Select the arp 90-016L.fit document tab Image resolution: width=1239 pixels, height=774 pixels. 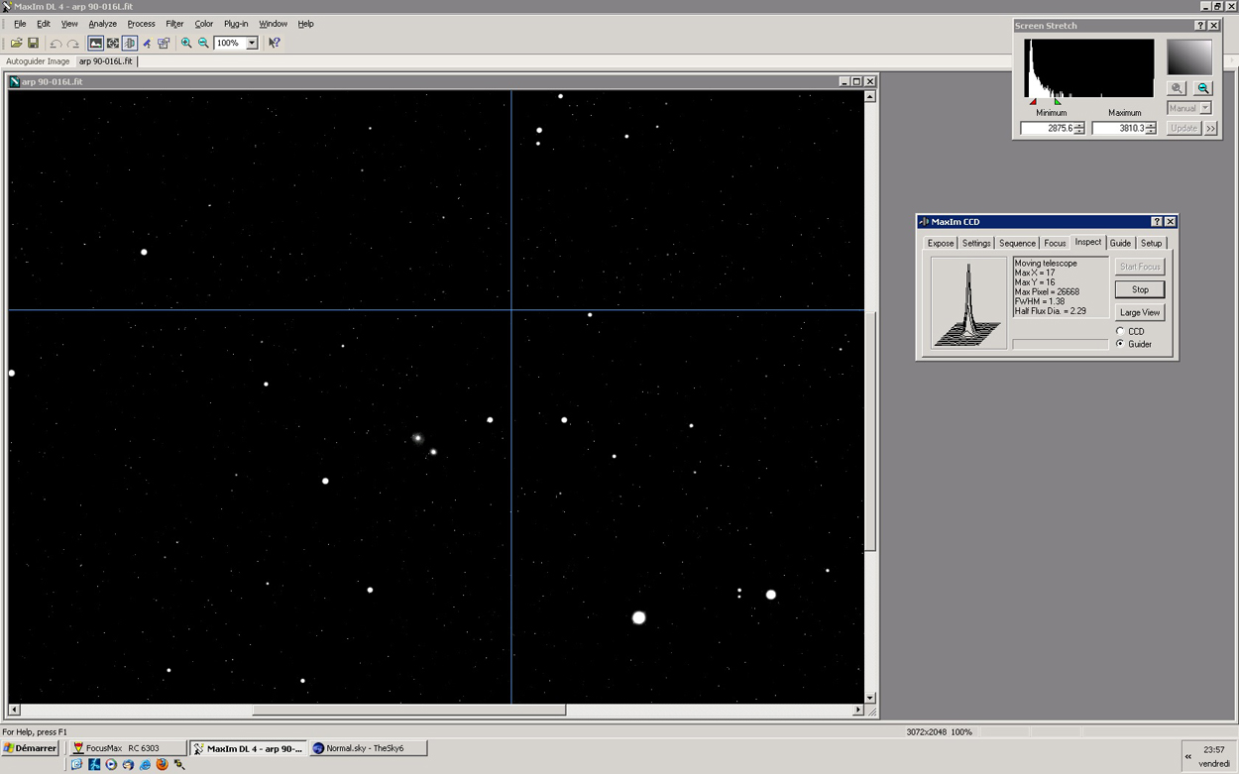coord(106,61)
